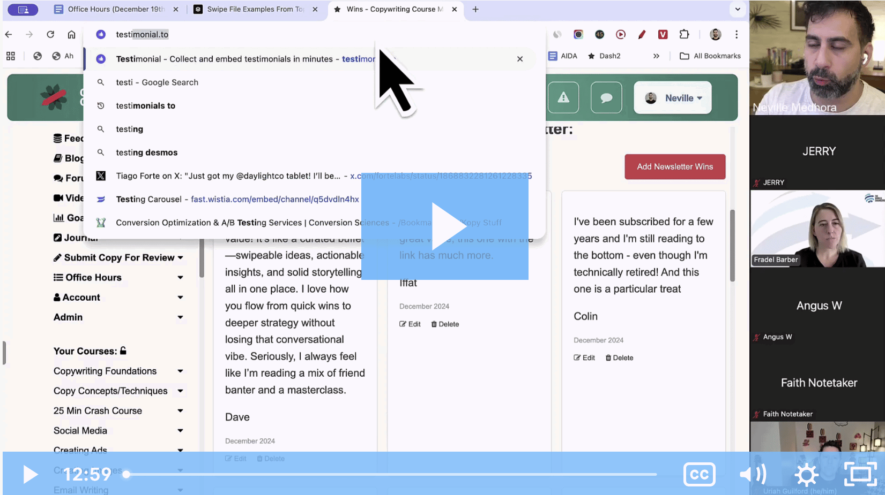The image size is (885, 495).
Task: Enter fullscreen mode on the video player
Action: click(860, 474)
